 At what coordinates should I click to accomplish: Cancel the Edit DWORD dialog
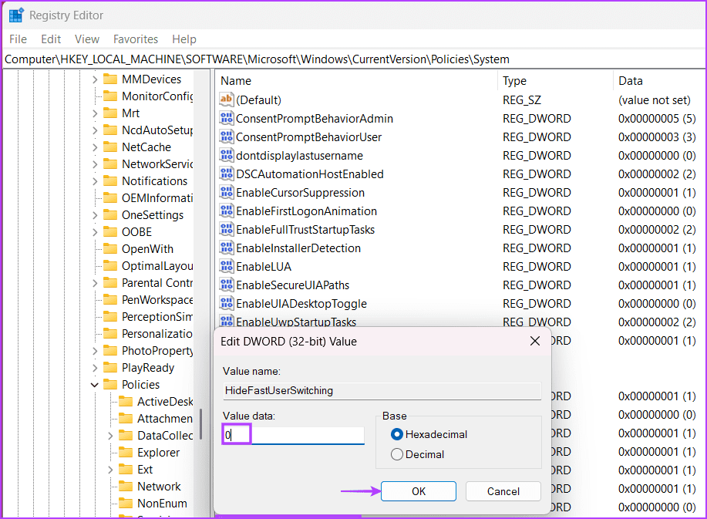[502, 490]
